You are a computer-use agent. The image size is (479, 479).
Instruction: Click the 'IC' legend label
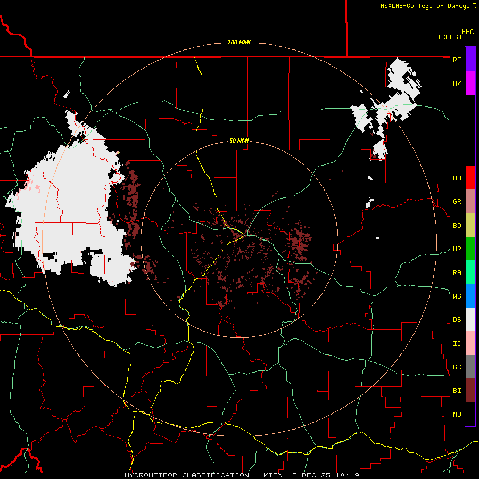[457, 344]
